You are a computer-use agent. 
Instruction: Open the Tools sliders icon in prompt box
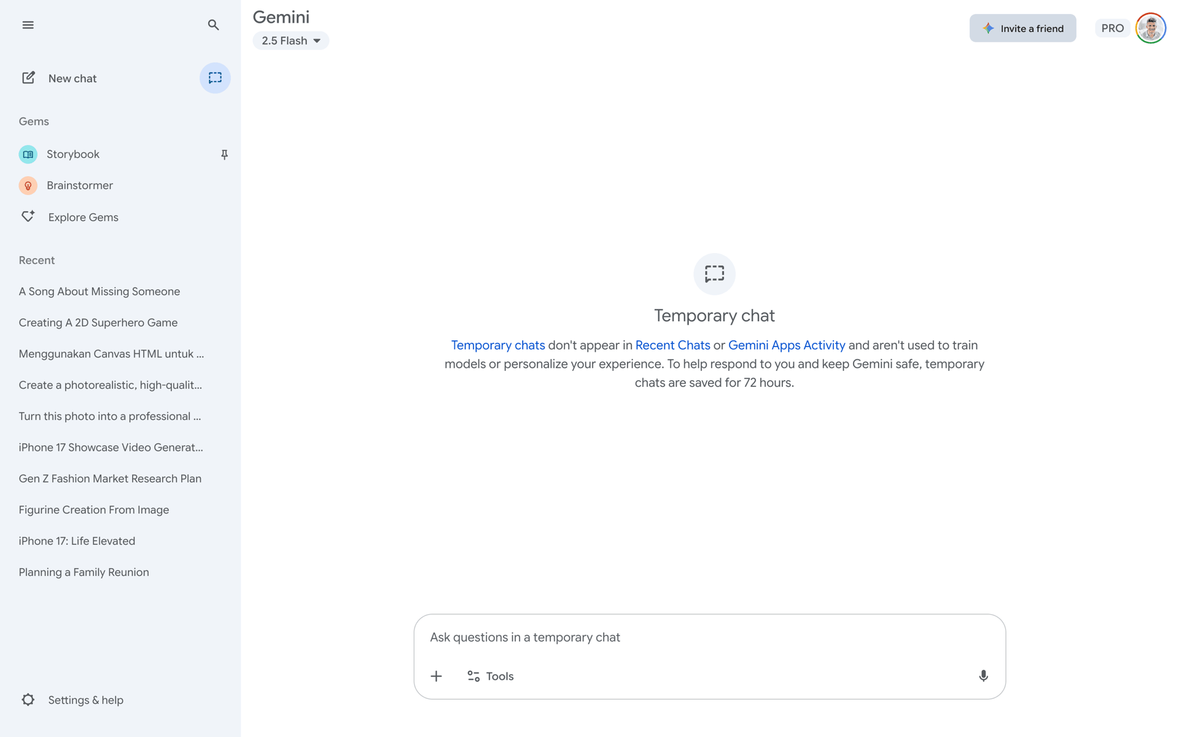473,676
